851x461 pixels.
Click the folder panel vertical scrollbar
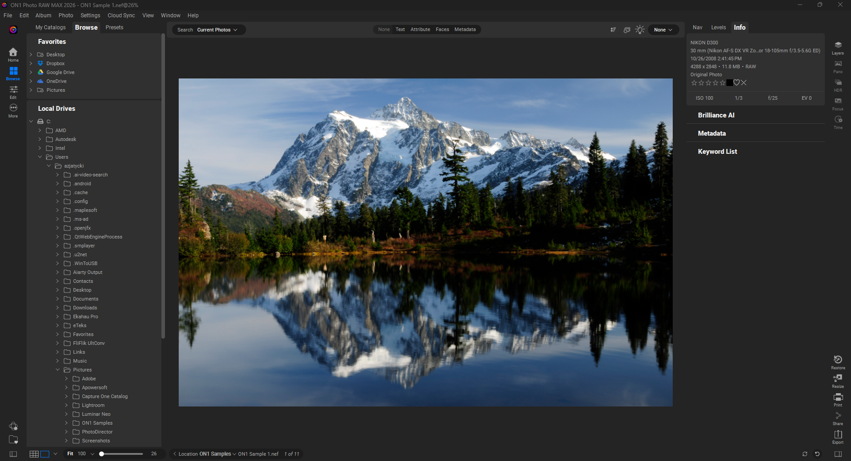click(x=163, y=186)
